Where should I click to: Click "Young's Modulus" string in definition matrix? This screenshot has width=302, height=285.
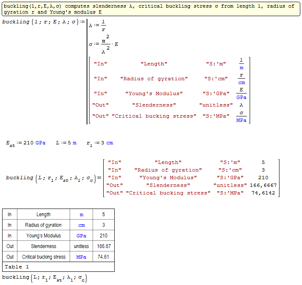(x=154, y=93)
